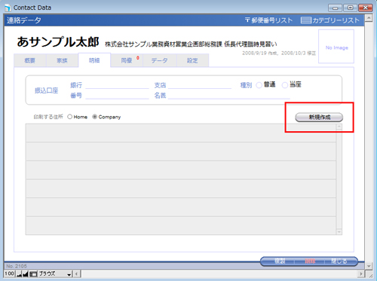Viewport: 377px width, 281px height.
Task: Open the ブラウズ mode dropdown
Action: pos(55,273)
